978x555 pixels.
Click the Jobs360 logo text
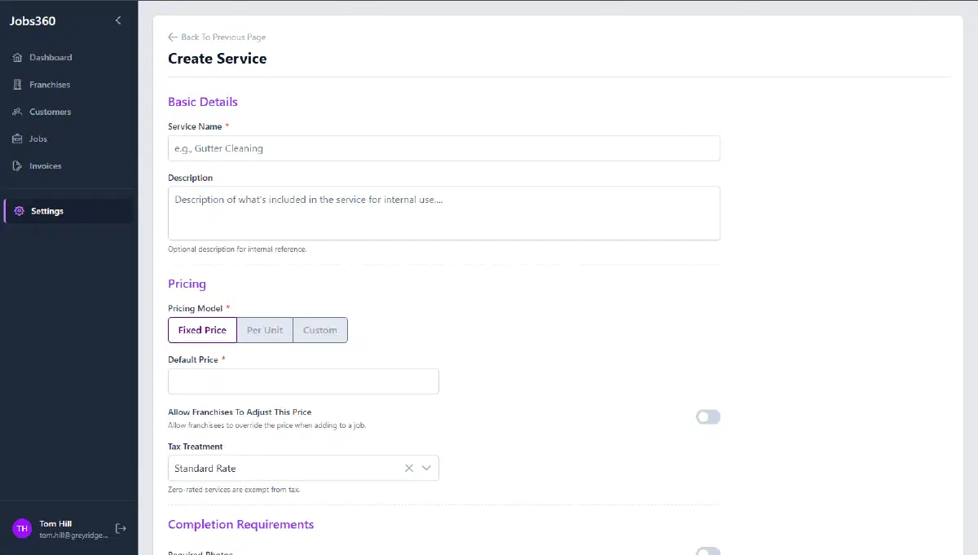click(x=33, y=20)
